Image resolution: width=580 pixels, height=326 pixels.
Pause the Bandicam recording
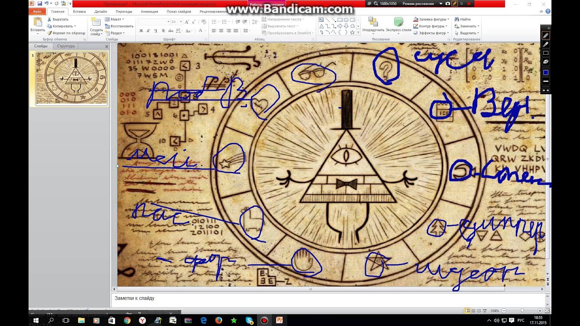pyautogui.click(x=461, y=4)
